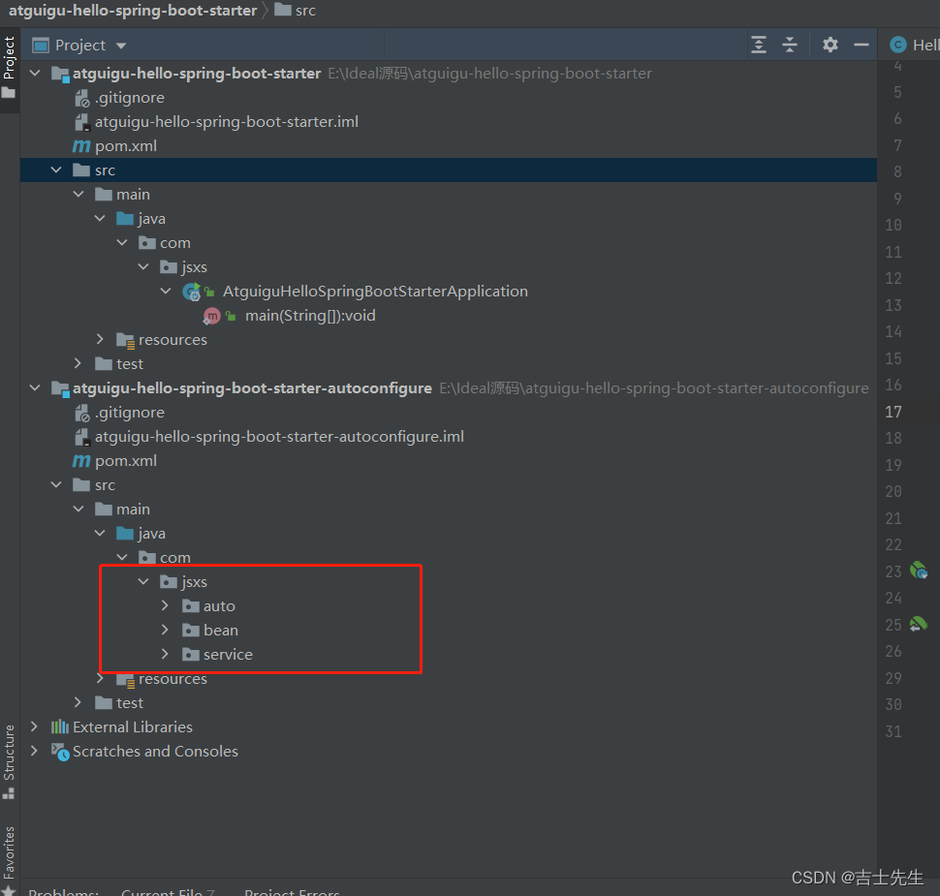The height and width of the screenshot is (896, 940).
Task: Select the Project side tab
Action: [x=9, y=57]
